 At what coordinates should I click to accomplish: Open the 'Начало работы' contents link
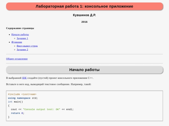pyautogui.click(x=20, y=35)
